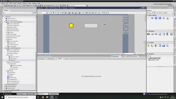The height and width of the screenshot is (99, 176).
Task: Switch to the Animations tab
Action: [51, 59]
